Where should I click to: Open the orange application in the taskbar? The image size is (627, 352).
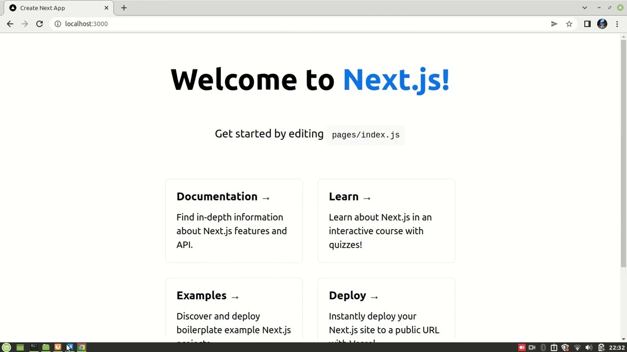58,348
